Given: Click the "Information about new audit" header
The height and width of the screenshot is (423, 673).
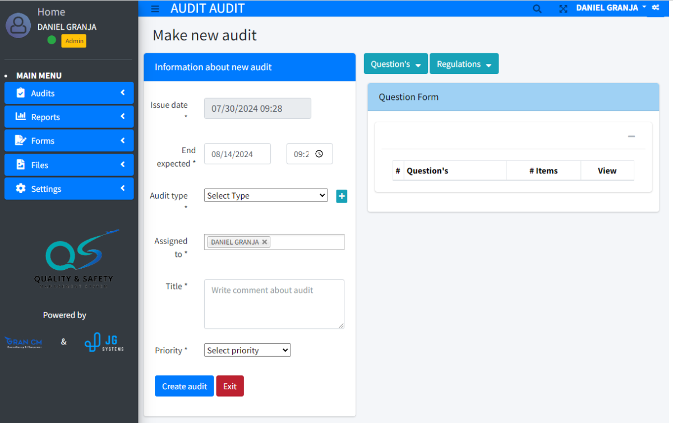Looking at the screenshot, I should (250, 67).
